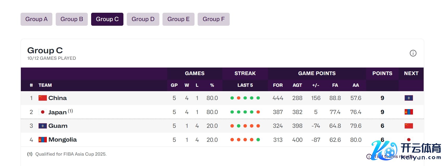
Task: Select the Group C tab
Action: coord(107,19)
